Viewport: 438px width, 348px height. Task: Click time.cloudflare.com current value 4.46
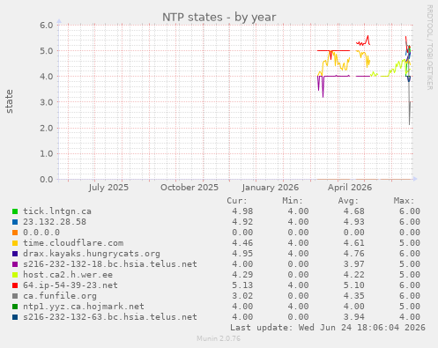click(242, 243)
